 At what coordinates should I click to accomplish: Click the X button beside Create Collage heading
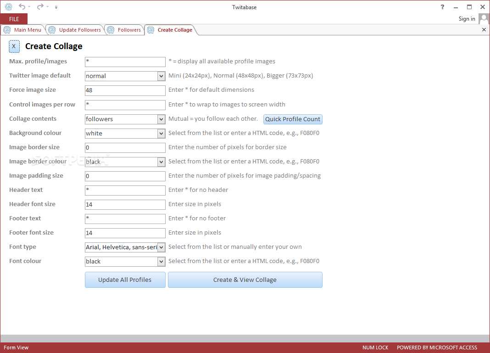14,46
